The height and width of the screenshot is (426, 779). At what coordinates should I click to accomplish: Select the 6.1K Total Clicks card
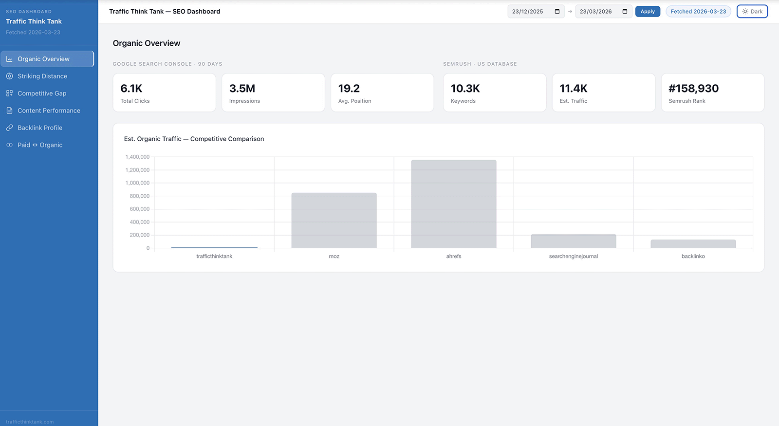click(164, 93)
